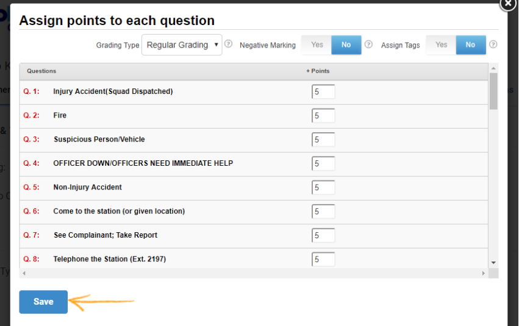This screenshot has width=519, height=326.
Task: Edit points field for the Fire question
Action: [x=323, y=116]
